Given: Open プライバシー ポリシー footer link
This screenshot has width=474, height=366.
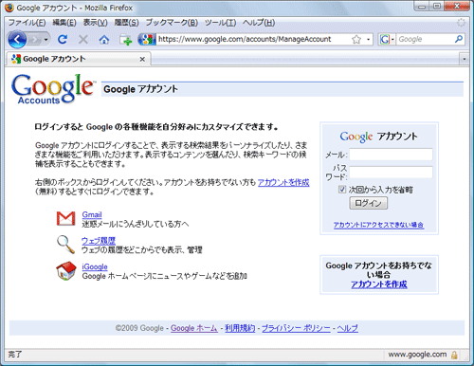Looking at the screenshot, I should point(296,328).
